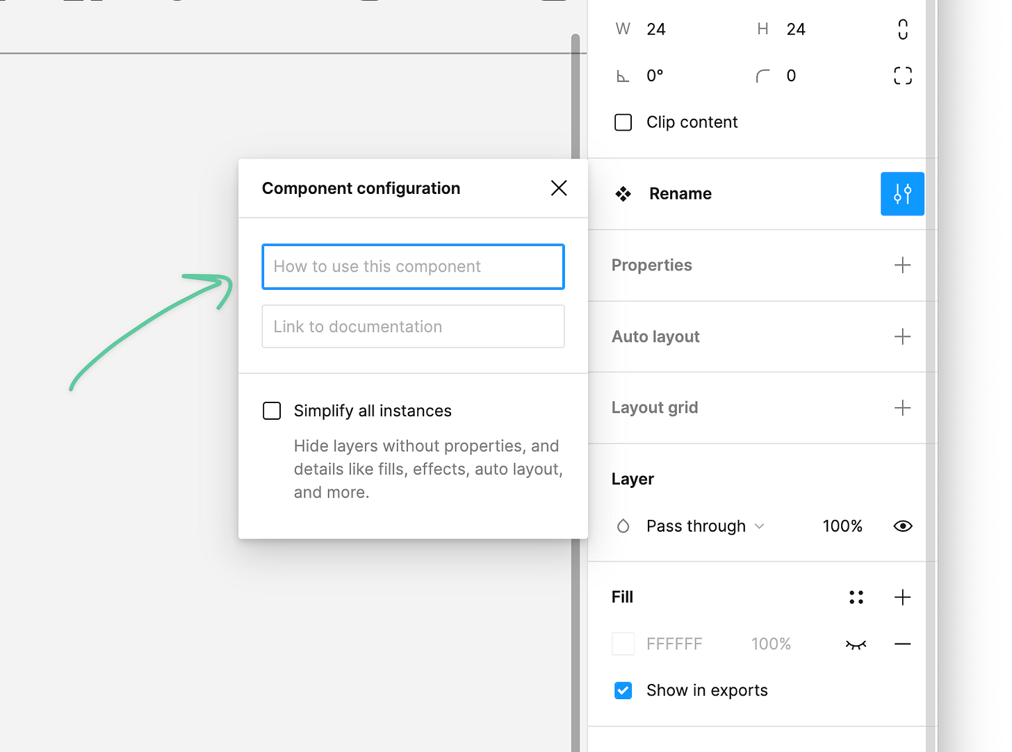Add auto layout with plus icon
The width and height of the screenshot is (1012, 752).
[x=902, y=336]
